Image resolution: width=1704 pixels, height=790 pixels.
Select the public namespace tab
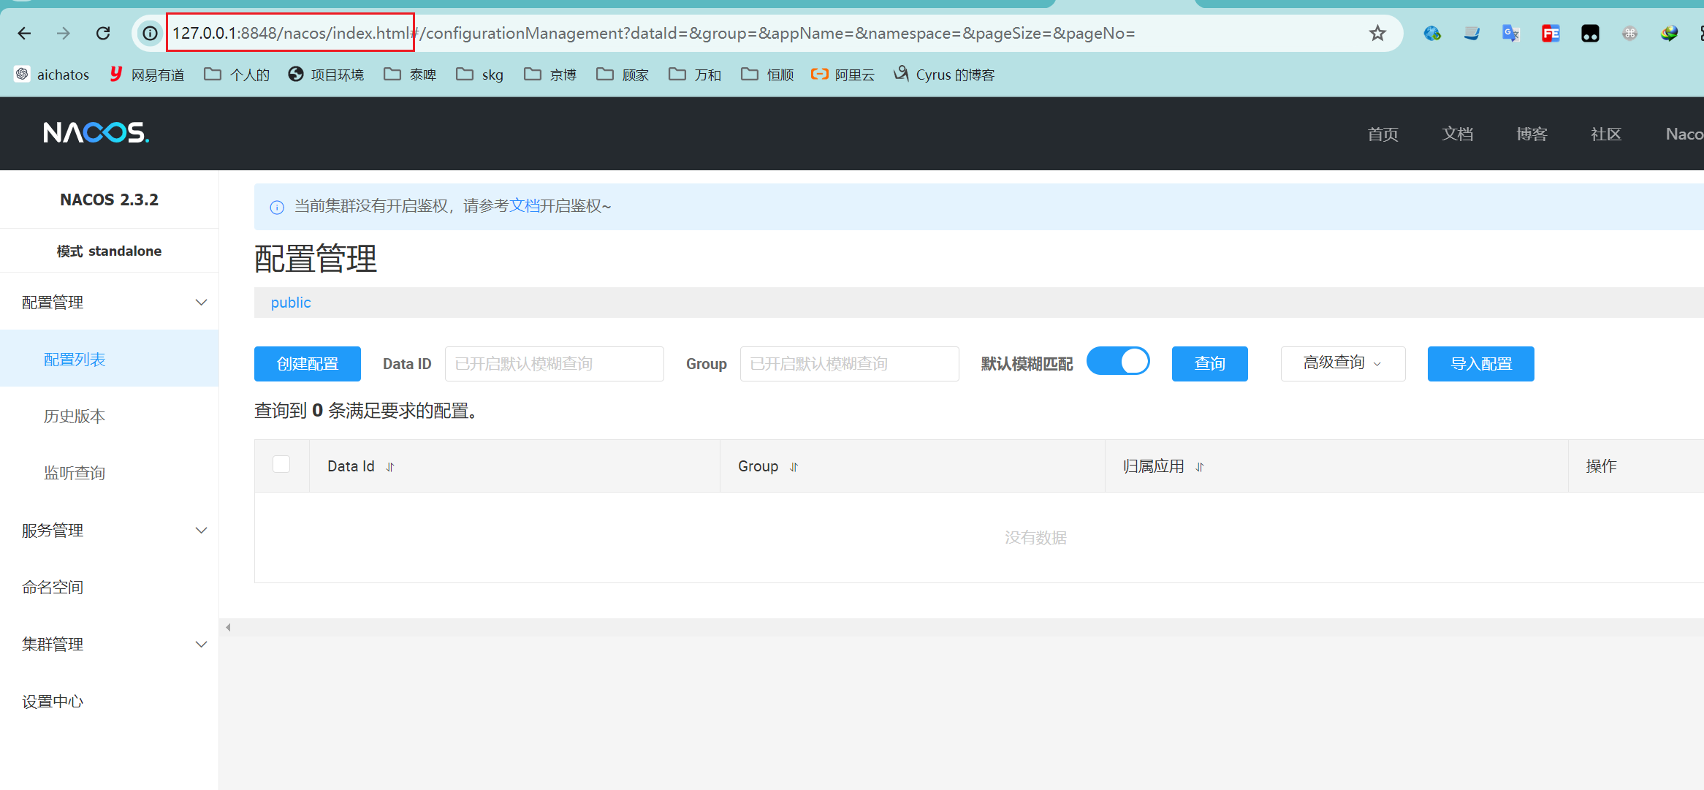[x=291, y=302]
